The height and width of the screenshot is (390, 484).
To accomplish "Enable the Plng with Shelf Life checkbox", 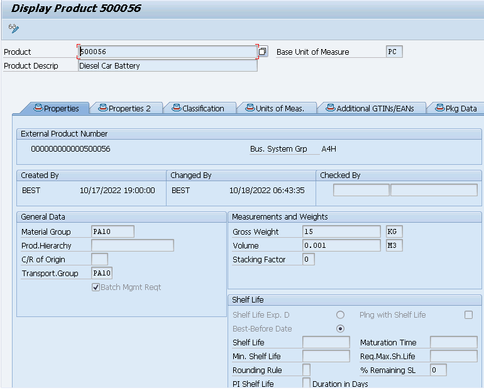I will 468,315.
